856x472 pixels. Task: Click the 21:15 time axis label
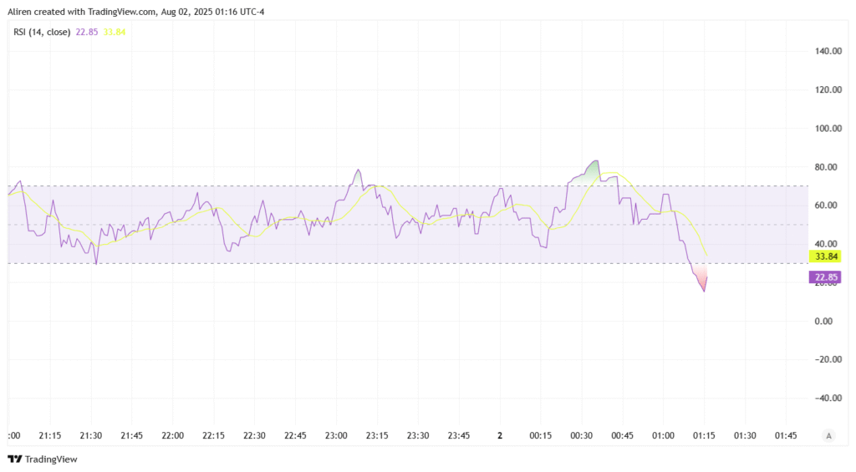49,435
